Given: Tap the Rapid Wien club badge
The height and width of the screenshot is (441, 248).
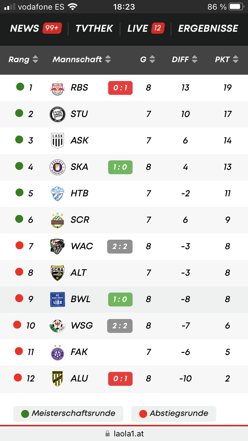Looking at the screenshot, I should (57, 220).
